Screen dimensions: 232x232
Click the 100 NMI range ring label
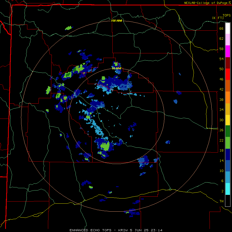click(117, 21)
